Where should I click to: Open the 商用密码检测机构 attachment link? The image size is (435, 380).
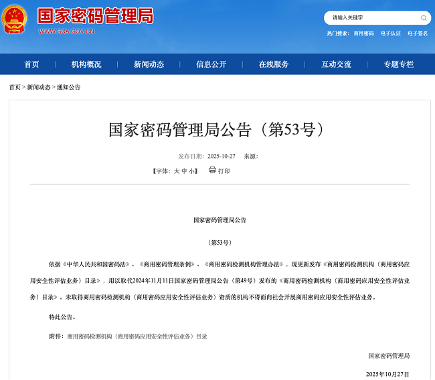pyautogui.click(x=137, y=337)
